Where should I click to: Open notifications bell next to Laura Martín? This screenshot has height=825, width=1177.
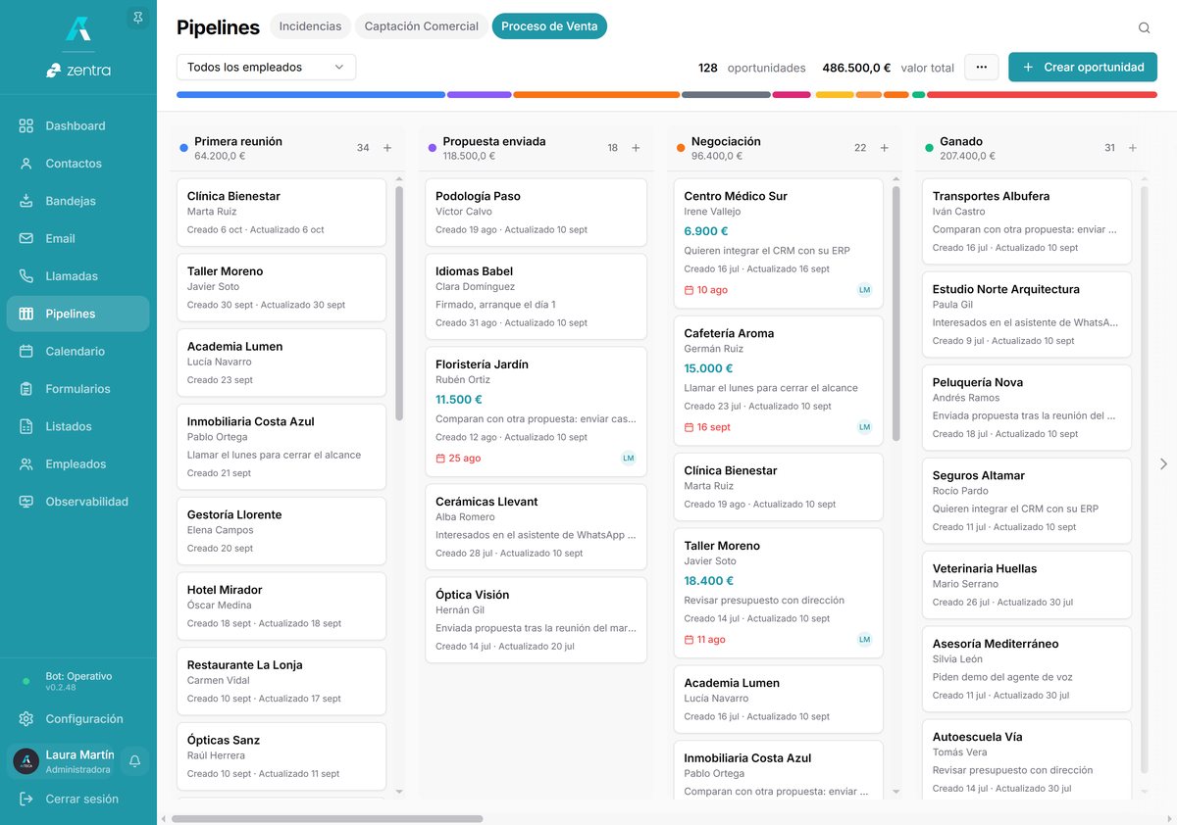(135, 761)
